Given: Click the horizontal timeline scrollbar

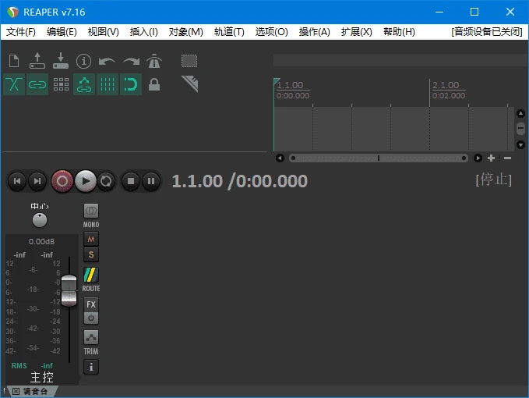Looking at the screenshot, I should 379,158.
